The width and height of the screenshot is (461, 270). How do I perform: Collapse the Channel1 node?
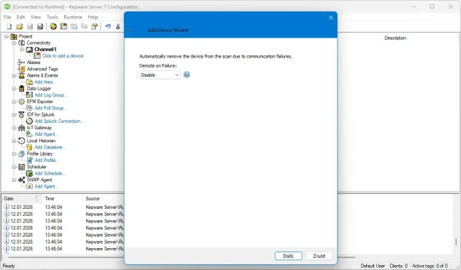(22, 49)
